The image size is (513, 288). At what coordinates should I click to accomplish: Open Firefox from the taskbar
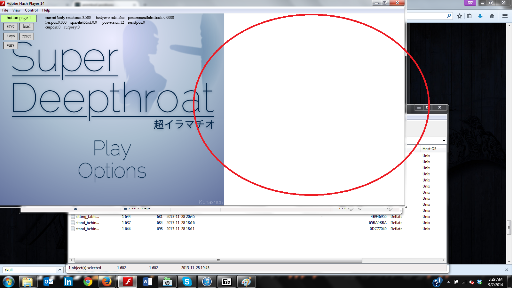(x=107, y=282)
